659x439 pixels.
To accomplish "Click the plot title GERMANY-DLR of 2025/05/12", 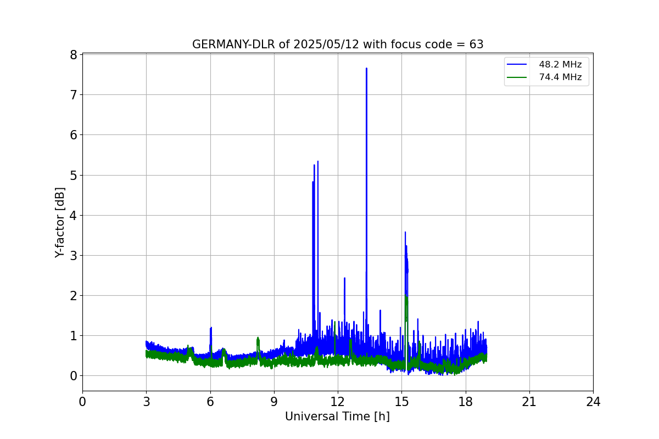I will [x=338, y=44].
